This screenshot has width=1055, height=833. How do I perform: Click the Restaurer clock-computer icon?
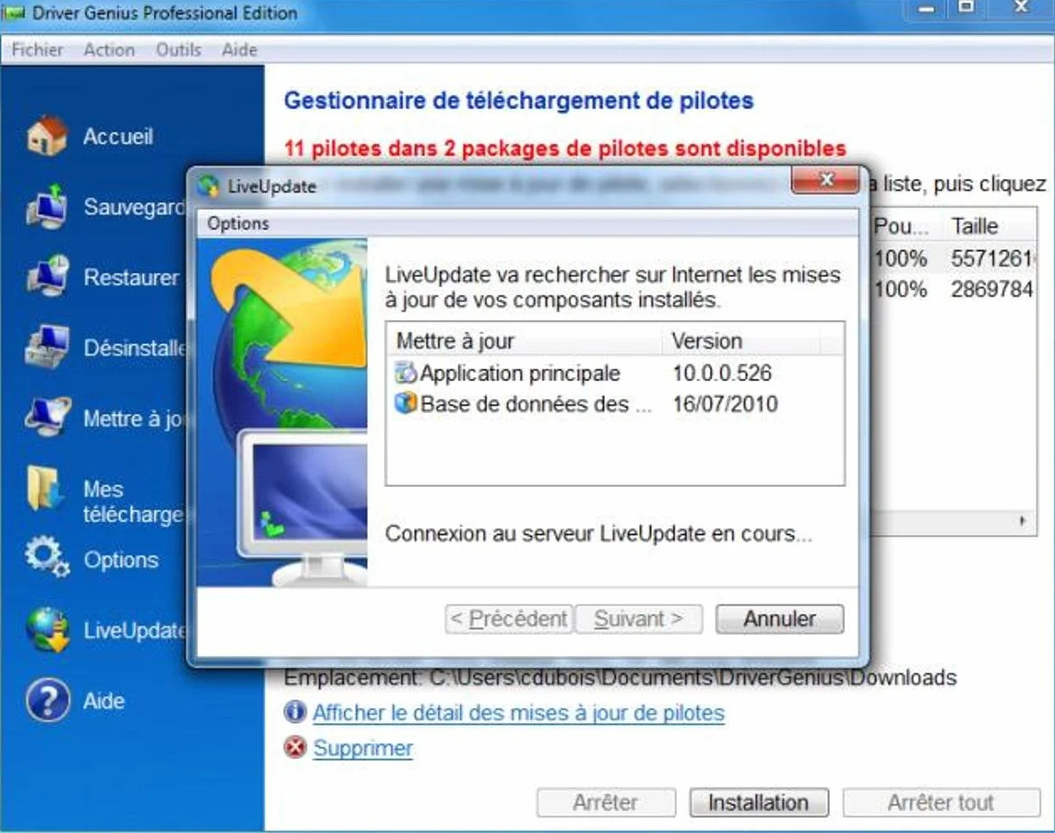tap(47, 276)
